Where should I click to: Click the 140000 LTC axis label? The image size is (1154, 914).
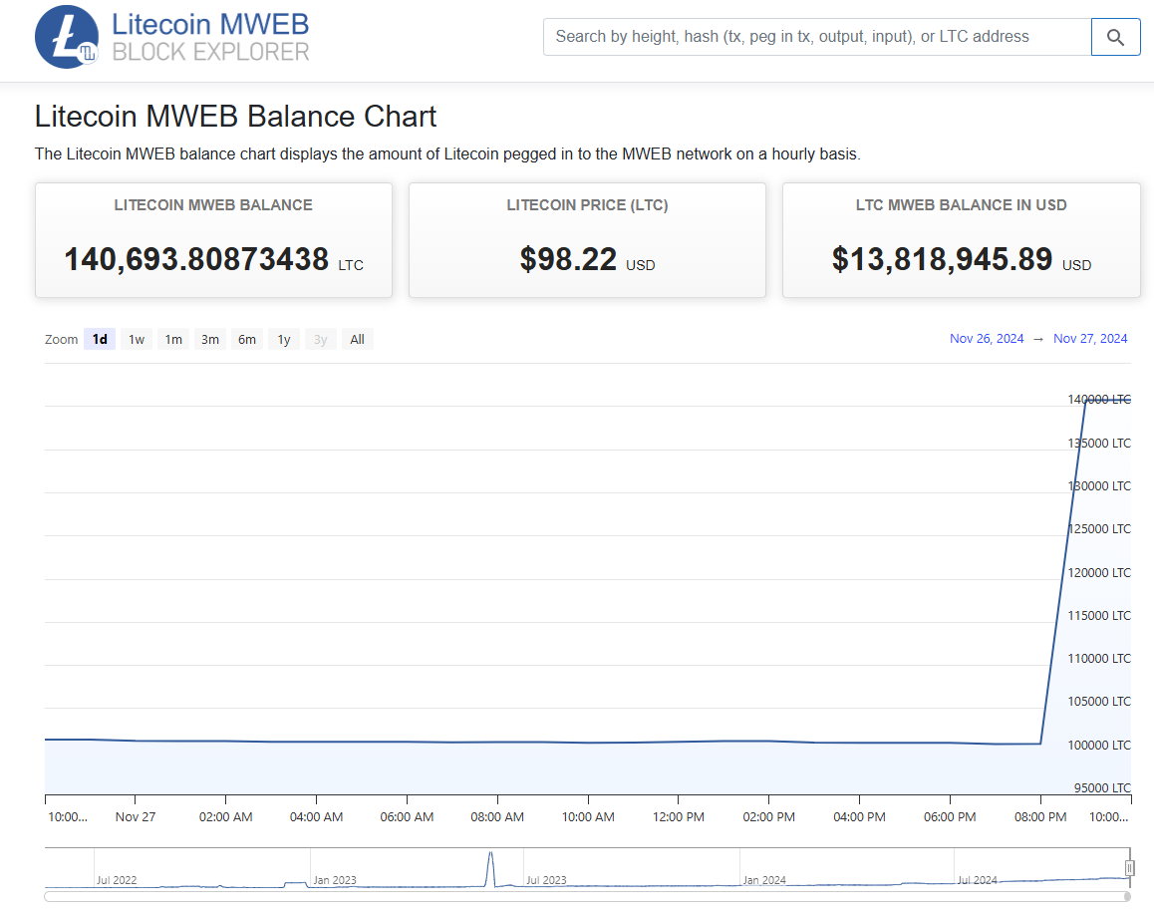(x=1099, y=400)
